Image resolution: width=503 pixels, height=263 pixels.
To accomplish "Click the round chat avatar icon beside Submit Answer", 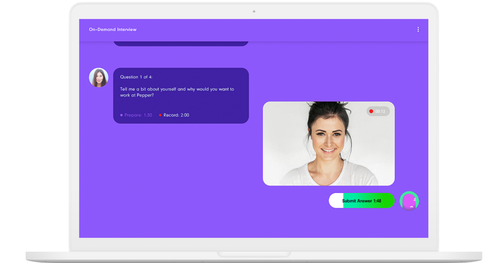I will (x=409, y=201).
